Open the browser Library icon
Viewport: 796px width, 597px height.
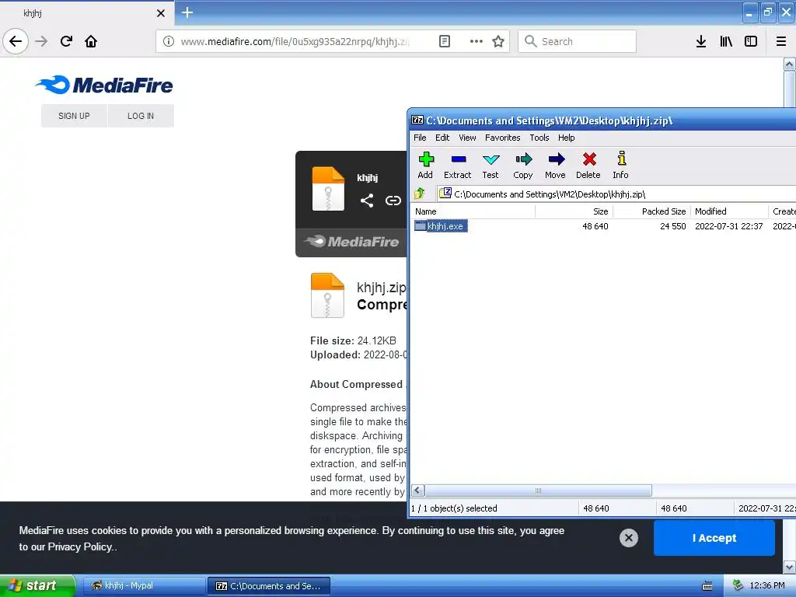point(726,41)
